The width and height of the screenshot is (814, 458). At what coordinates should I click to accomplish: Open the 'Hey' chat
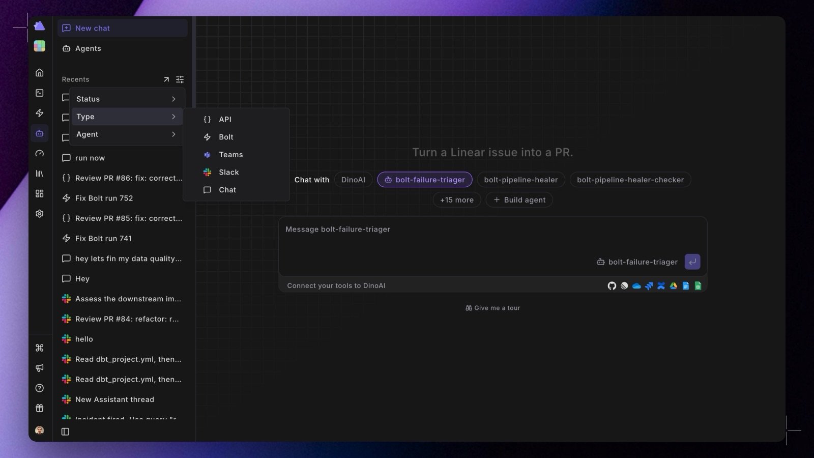122,279
